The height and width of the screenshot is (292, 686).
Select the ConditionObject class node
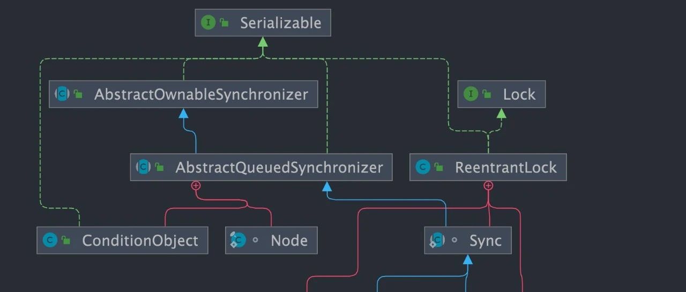(122, 240)
